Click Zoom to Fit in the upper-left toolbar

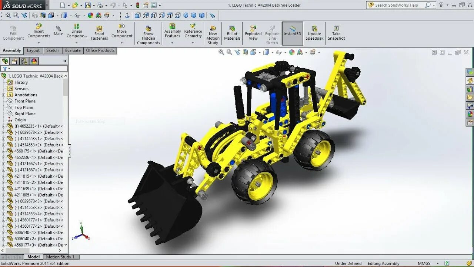point(8,15)
